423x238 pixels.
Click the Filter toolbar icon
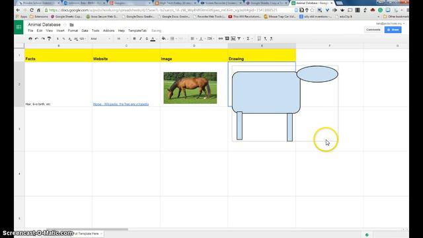tap(239, 38)
